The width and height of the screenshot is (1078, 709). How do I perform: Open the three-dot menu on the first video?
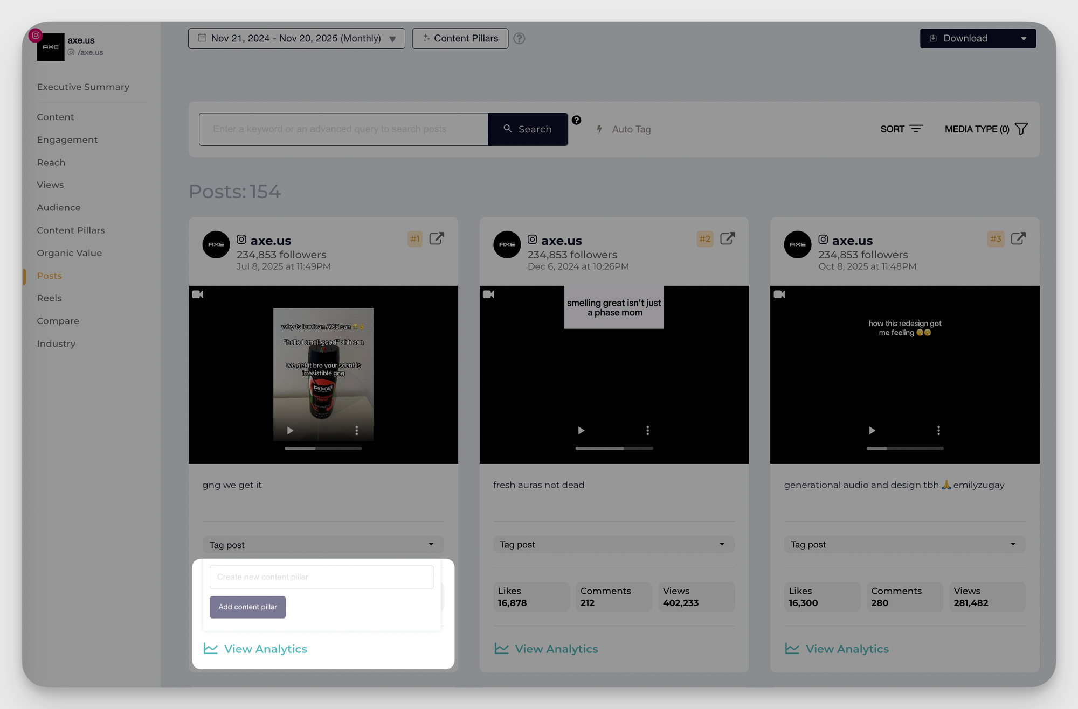tap(356, 430)
